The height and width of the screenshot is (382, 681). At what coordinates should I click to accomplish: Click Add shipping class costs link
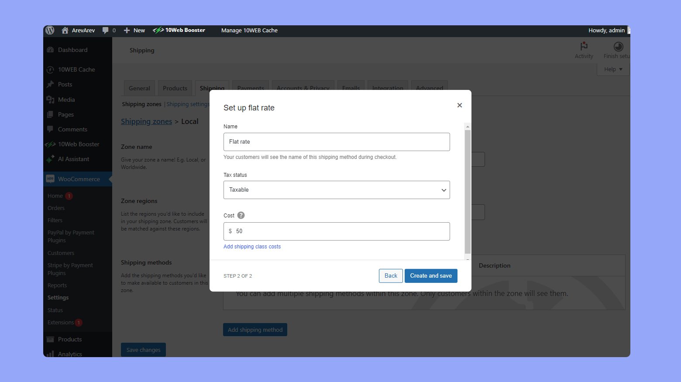(252, 247)
